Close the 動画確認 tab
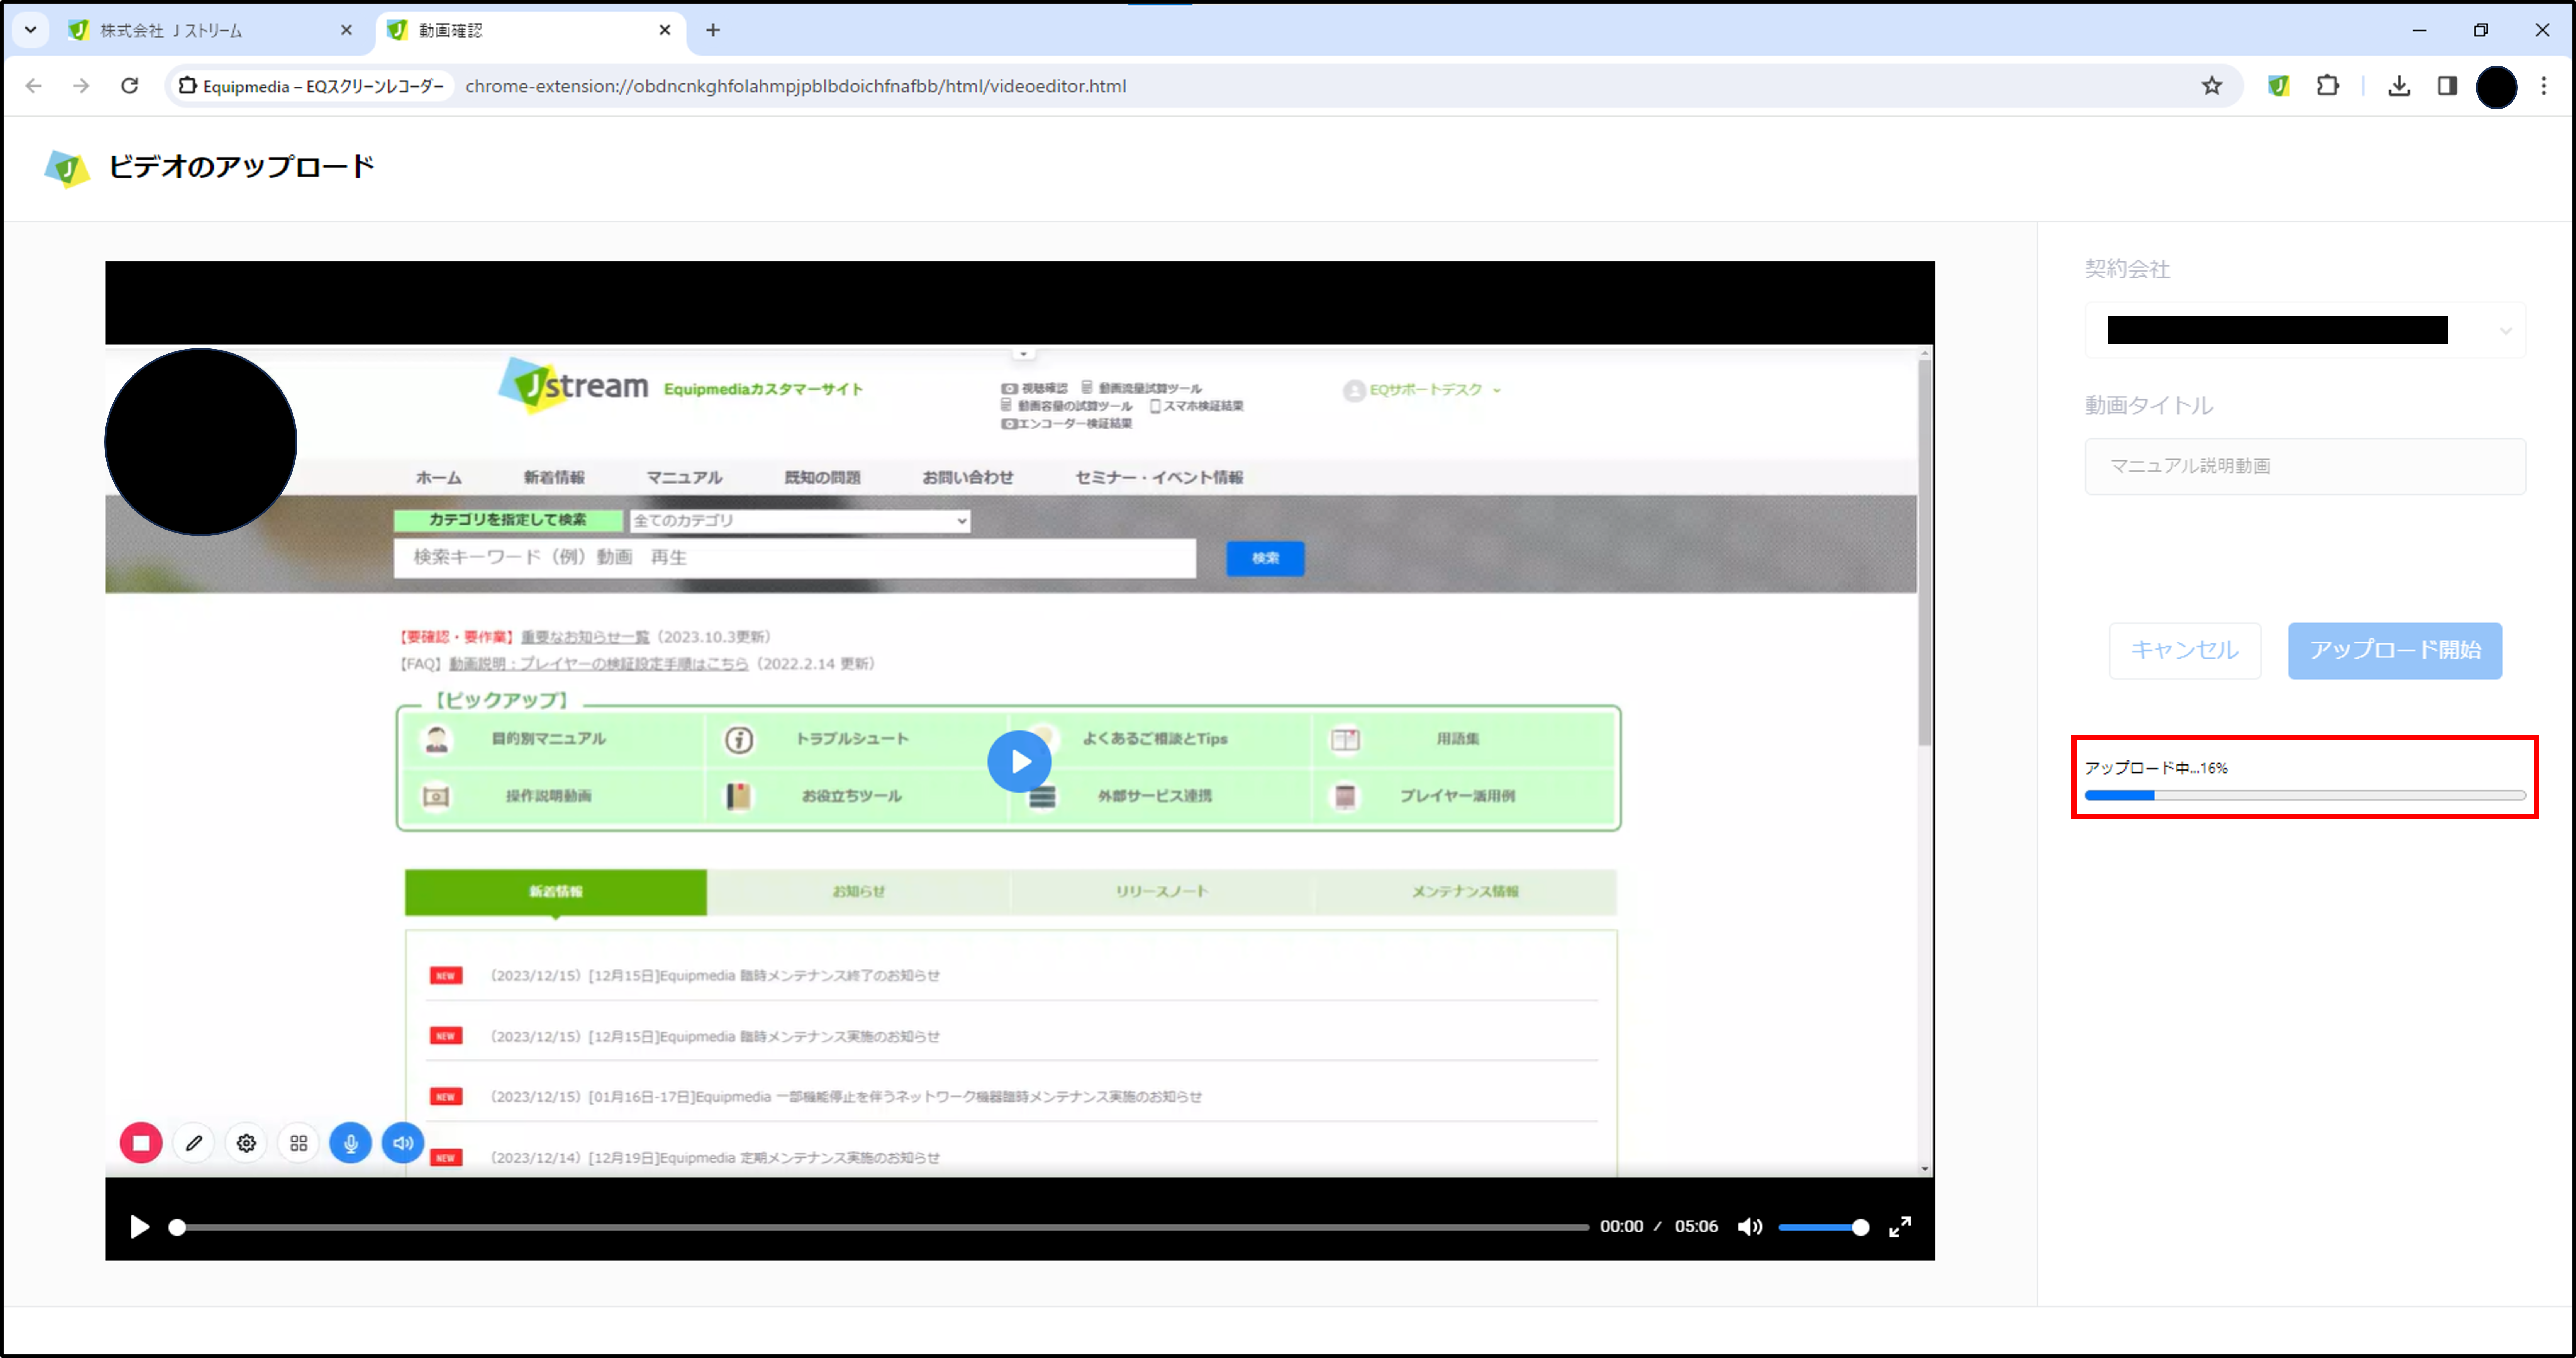The height and width of the screenshot is (1358, 2576). 665,31
